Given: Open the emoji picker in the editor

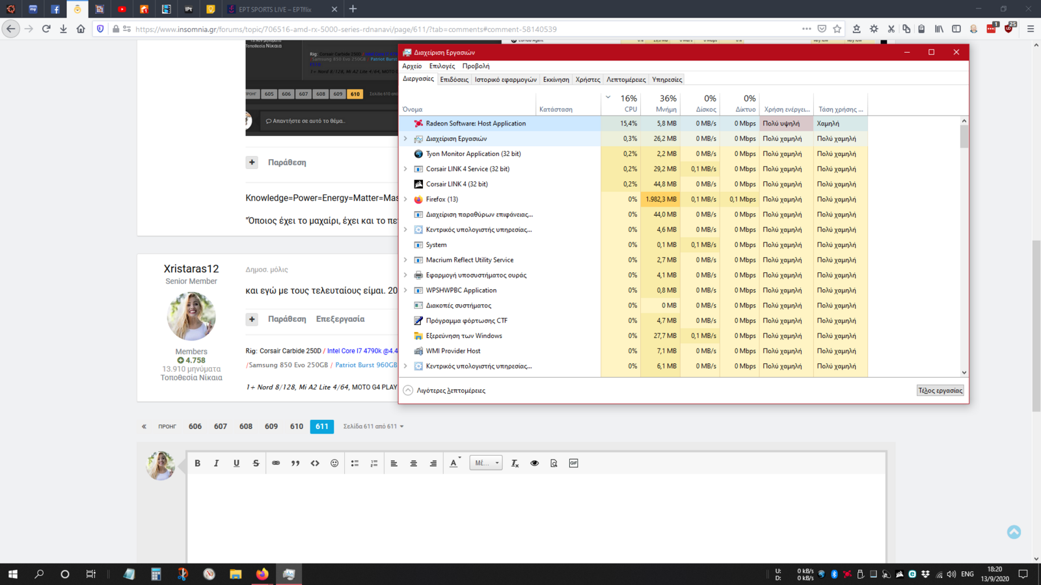Looking at the screenshot, I should [334, 463].
